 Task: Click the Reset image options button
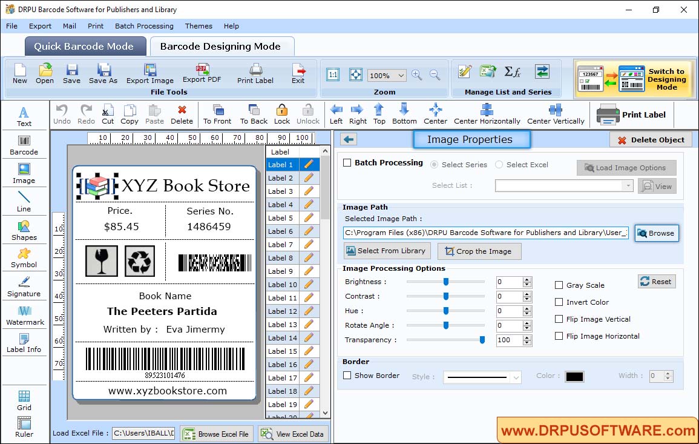pyautogui.click(x=656, y=282)
